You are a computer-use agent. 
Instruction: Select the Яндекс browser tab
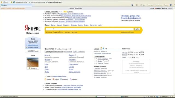16,5
